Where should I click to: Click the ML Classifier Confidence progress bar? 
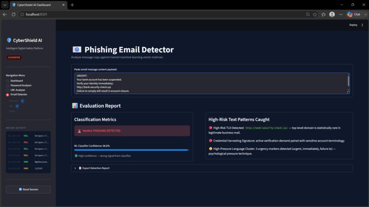[x=132, y=150]
